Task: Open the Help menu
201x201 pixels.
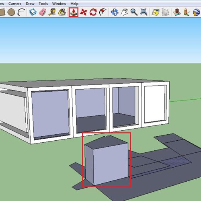Action: 74,4
